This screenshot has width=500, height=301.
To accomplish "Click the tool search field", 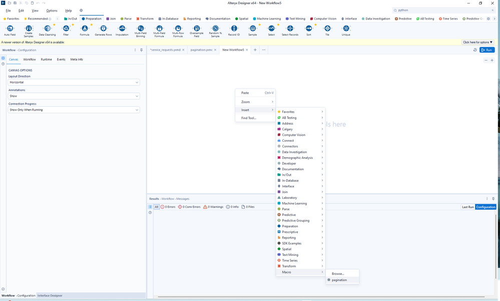I will coord(443,10).
